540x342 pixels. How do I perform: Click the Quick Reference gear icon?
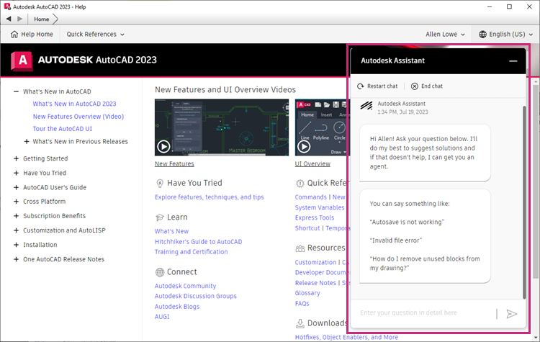(x=300, y=183)
